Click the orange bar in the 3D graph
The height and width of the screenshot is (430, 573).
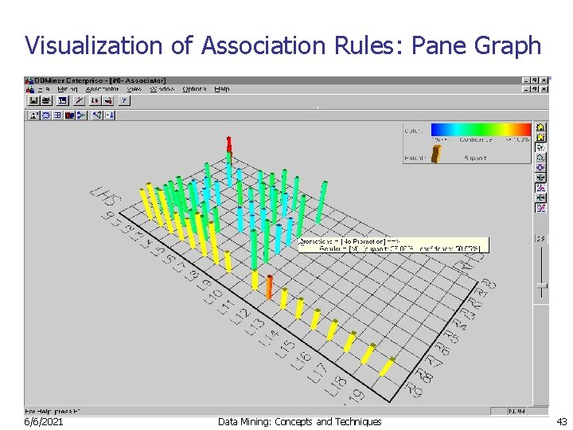pos(269,287)
